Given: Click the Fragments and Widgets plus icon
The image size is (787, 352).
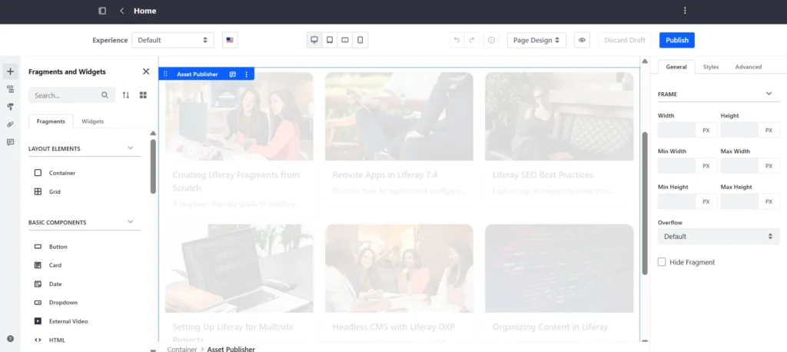Looking at the screenshot, I should (x=10, y=71).
